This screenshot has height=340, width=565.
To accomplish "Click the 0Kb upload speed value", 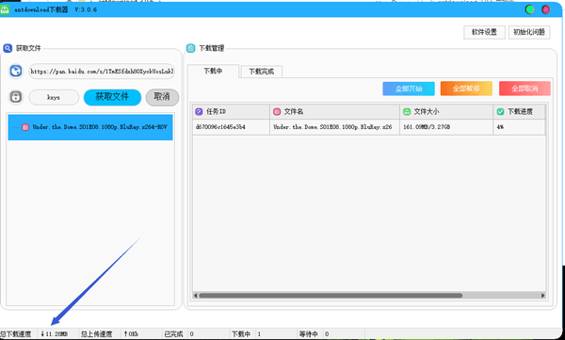I will tap(131, 333).
